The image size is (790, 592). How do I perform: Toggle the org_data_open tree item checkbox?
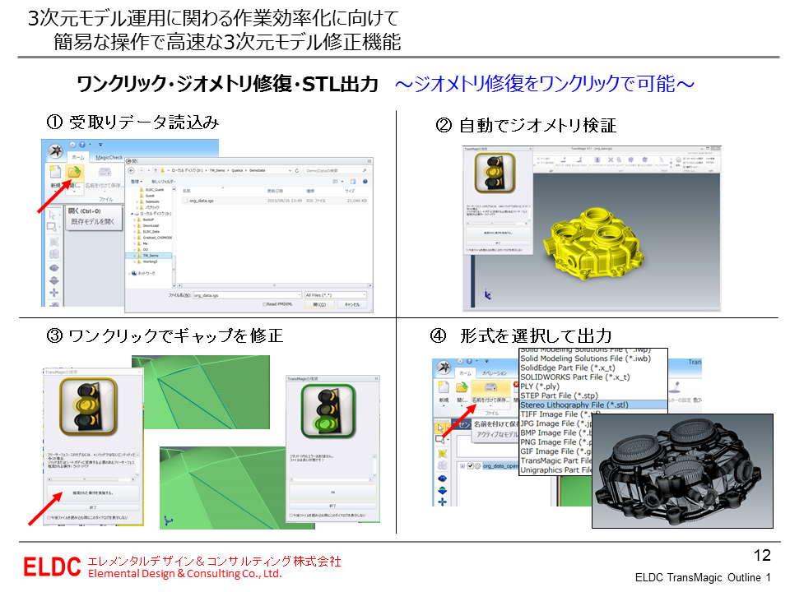click(x=470, y=466)
